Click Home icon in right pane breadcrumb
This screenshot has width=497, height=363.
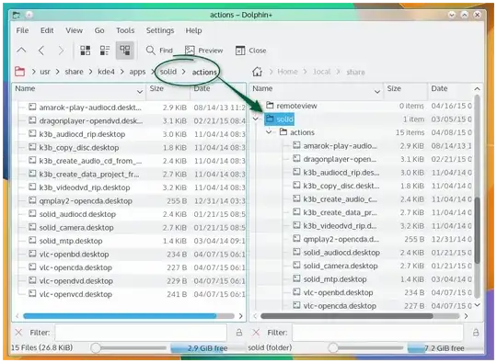[x=257, y=72]
